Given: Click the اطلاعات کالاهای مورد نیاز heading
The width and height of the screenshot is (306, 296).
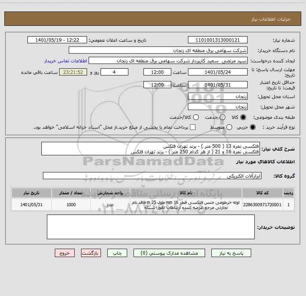Looking at the screenshot, I should coord(265,162).
